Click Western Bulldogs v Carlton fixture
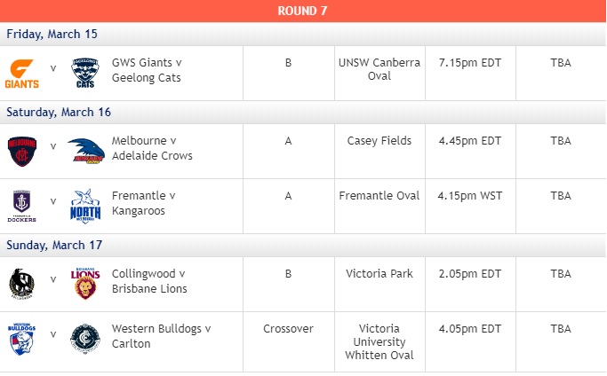The image size is (607, 376). coord(162,336)
